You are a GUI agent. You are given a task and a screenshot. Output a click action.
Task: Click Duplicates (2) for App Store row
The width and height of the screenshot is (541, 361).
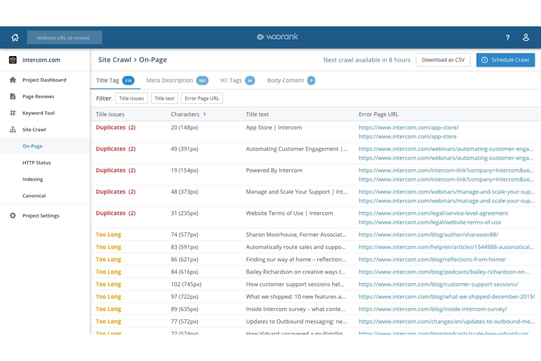tap(116, 128)
